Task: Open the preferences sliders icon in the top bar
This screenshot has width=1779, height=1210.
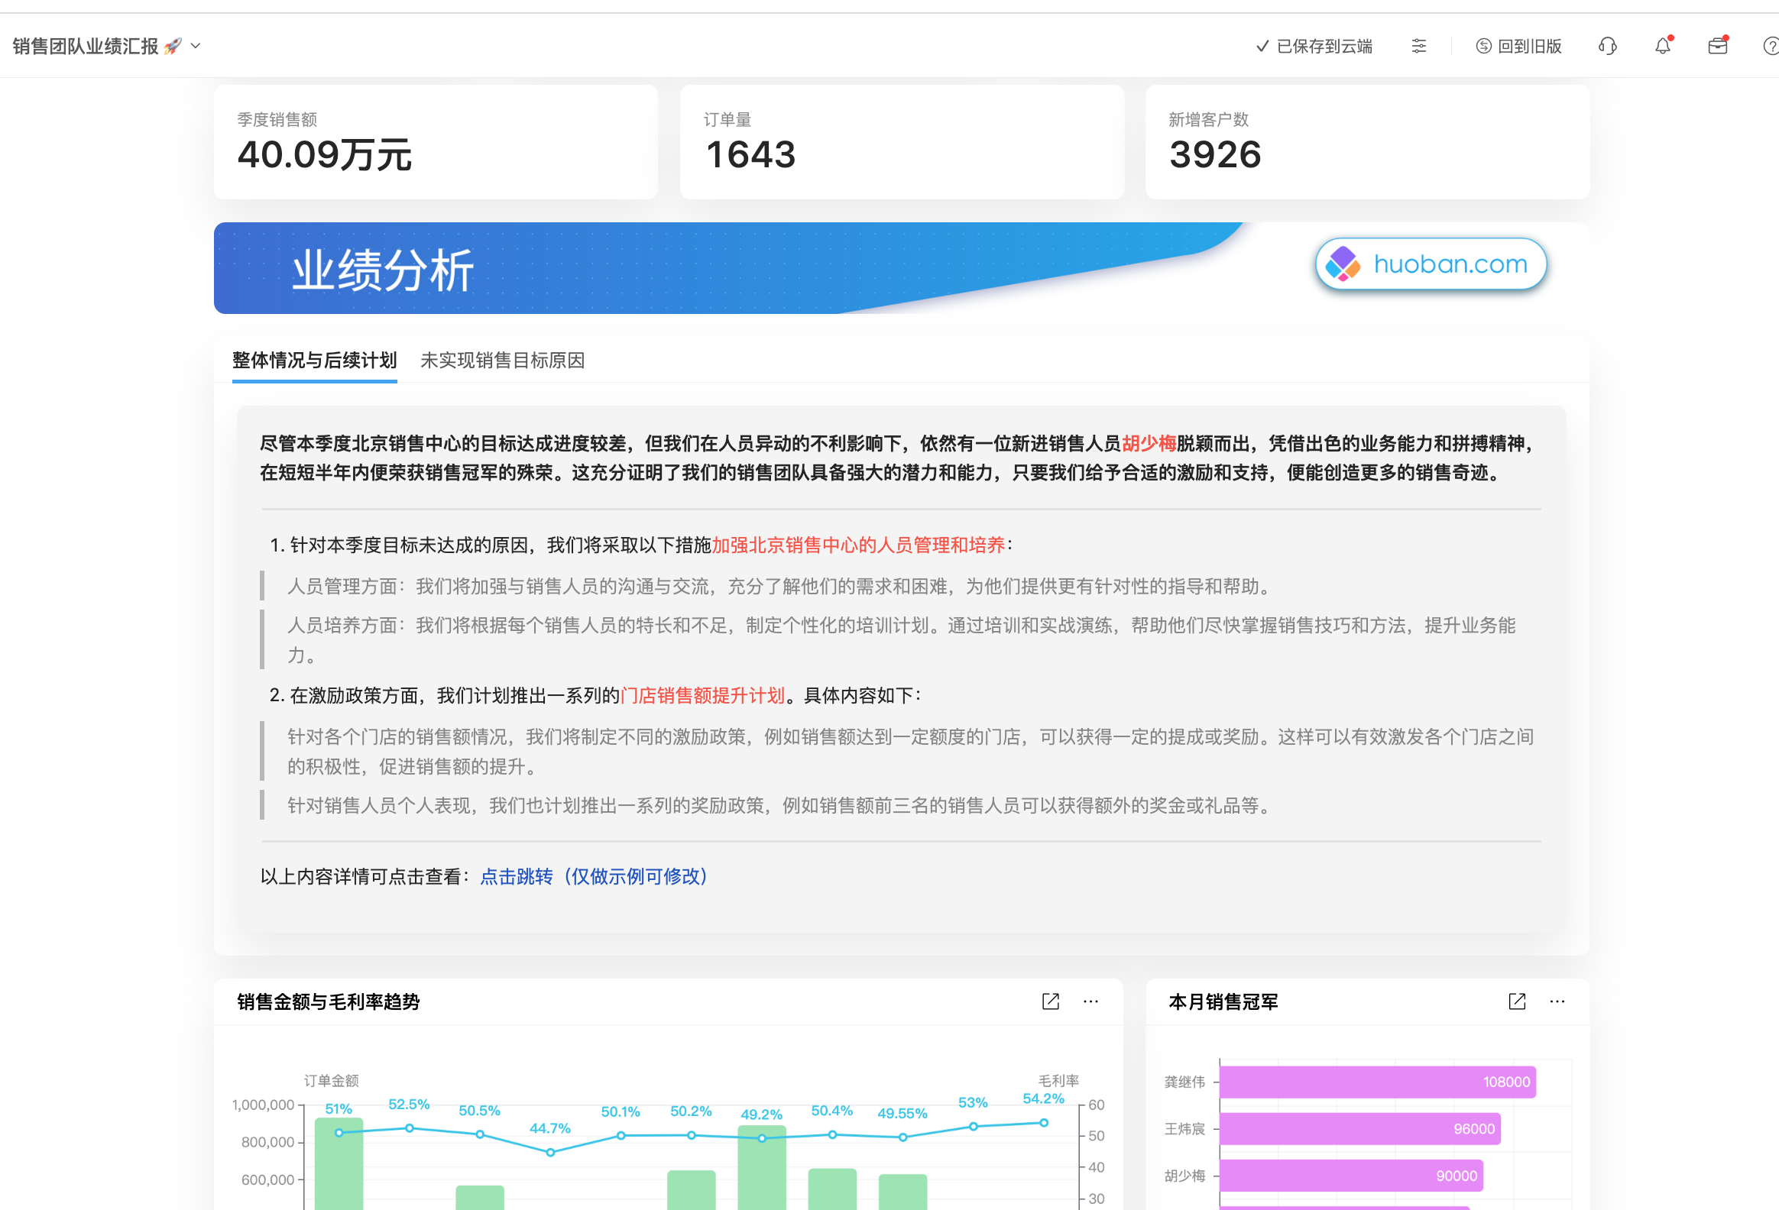Action: pos(1418,46)
